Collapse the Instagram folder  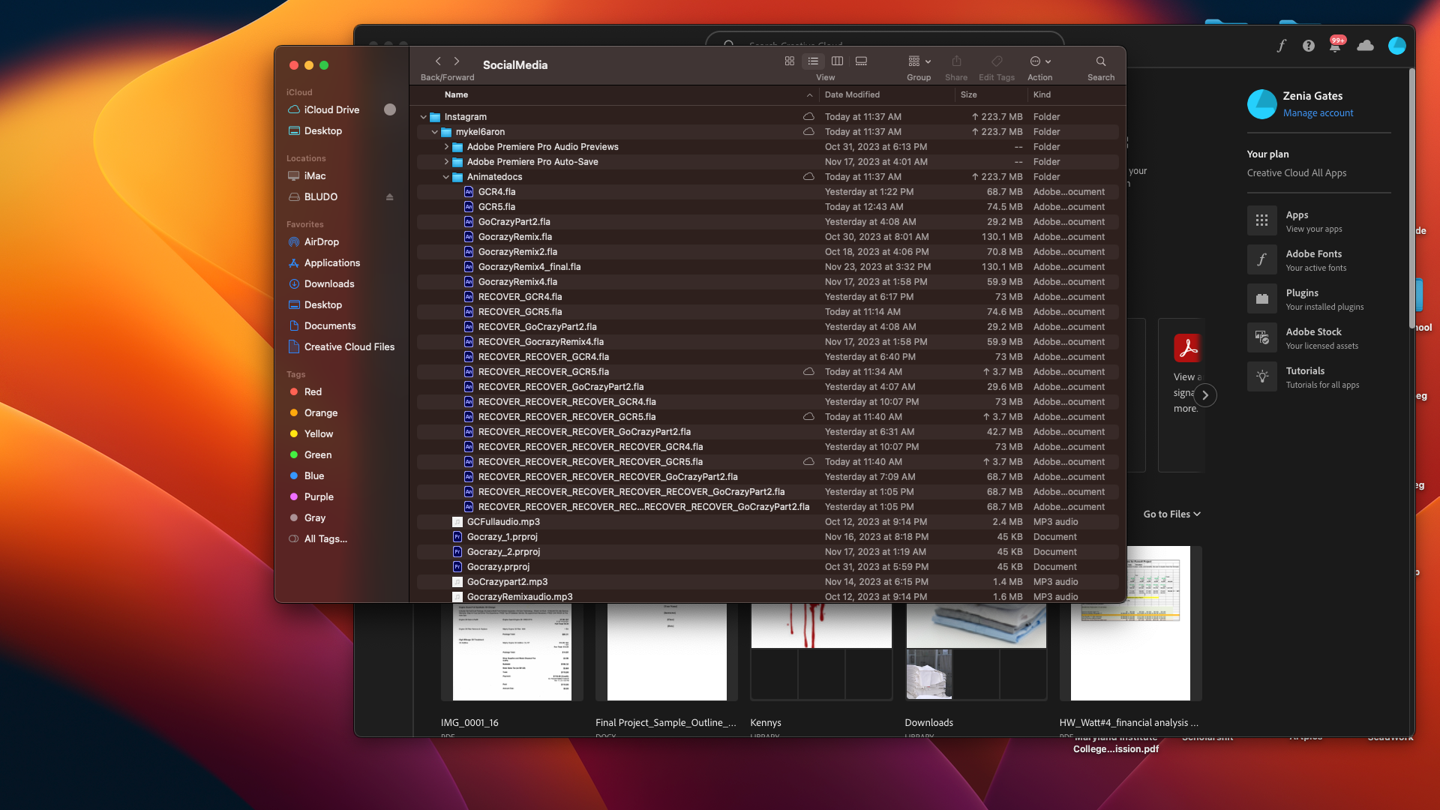pos(424,116)
